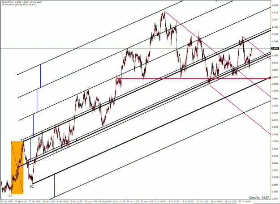Click the current price marker on the price axis
280x204 pixels.
coord(274,48)
